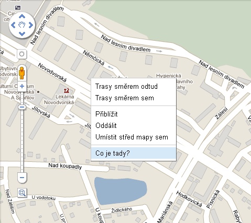Click the magnifier zoom-box icon
The height and width of the screenshot is (223, 251).
tap(22, 193)
